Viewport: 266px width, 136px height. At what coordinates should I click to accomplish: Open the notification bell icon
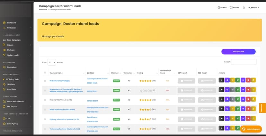244,8
